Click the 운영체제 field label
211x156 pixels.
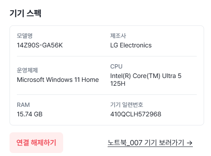[x=27, y=70]
